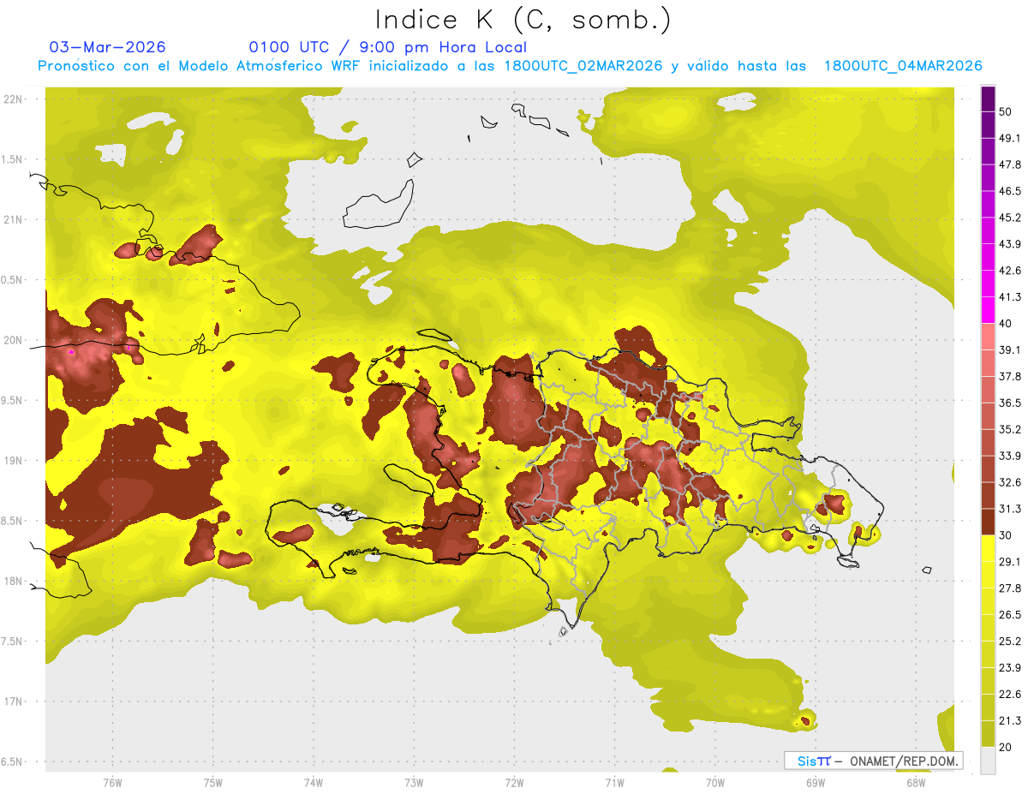Viewport: 1028px width, 794px height.
Task: Click the legend value "49.1"
Action: 1010,139
